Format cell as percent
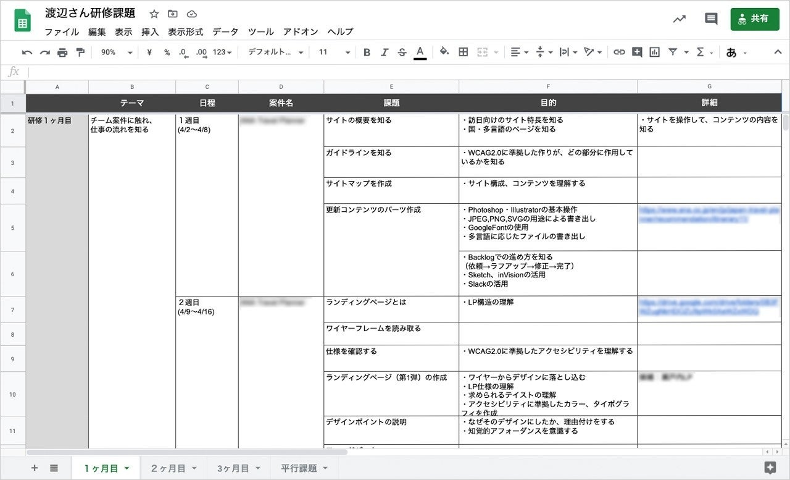The image size is (790, 480). tap(167, 53)
